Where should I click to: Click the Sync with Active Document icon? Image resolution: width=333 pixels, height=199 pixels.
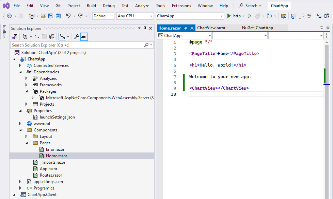click(37, 37)
